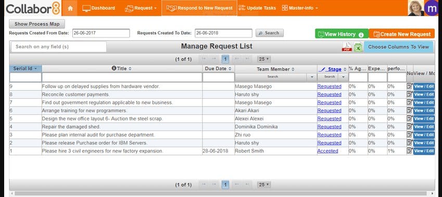
Task: Go to first page in top paginator
Action: point(204,59)
